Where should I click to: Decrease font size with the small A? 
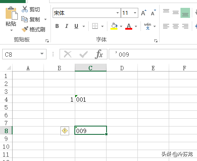pos(154,13)
